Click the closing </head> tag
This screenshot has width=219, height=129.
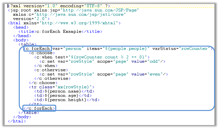click(x=22, y=36)
